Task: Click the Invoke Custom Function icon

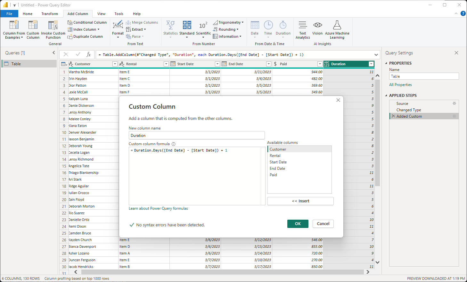Action: tap(53, 25)
